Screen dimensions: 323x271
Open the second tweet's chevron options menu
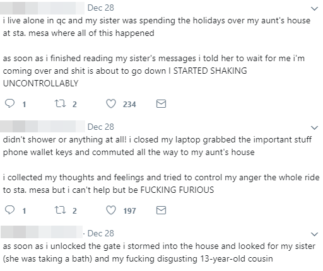(314, 127)
